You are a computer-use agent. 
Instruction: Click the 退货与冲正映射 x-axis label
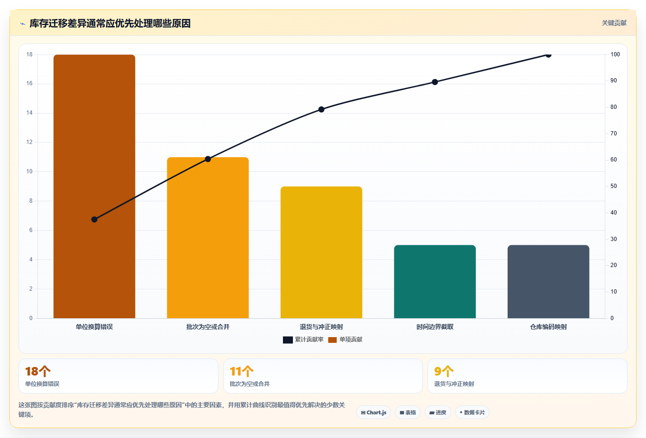[x=321, y=327]
